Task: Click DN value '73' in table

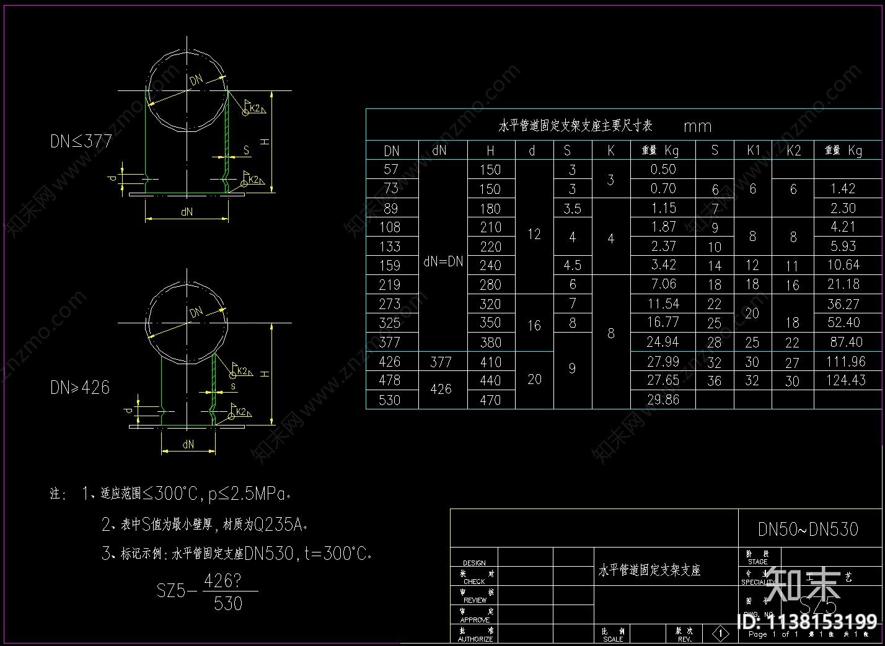Action: [x=391, y=188]
